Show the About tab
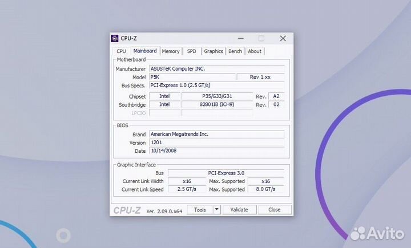Screen dimensions: 411x248 (255, 51)
